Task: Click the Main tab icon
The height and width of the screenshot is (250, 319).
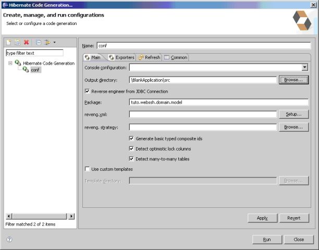Action: [x=87, y=57]
